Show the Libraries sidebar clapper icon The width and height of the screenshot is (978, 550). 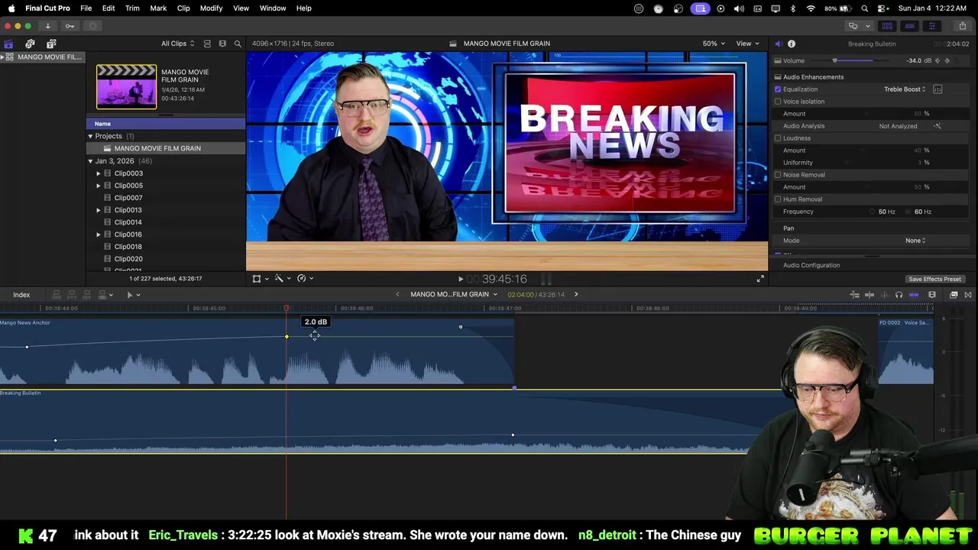coord(8,44)
